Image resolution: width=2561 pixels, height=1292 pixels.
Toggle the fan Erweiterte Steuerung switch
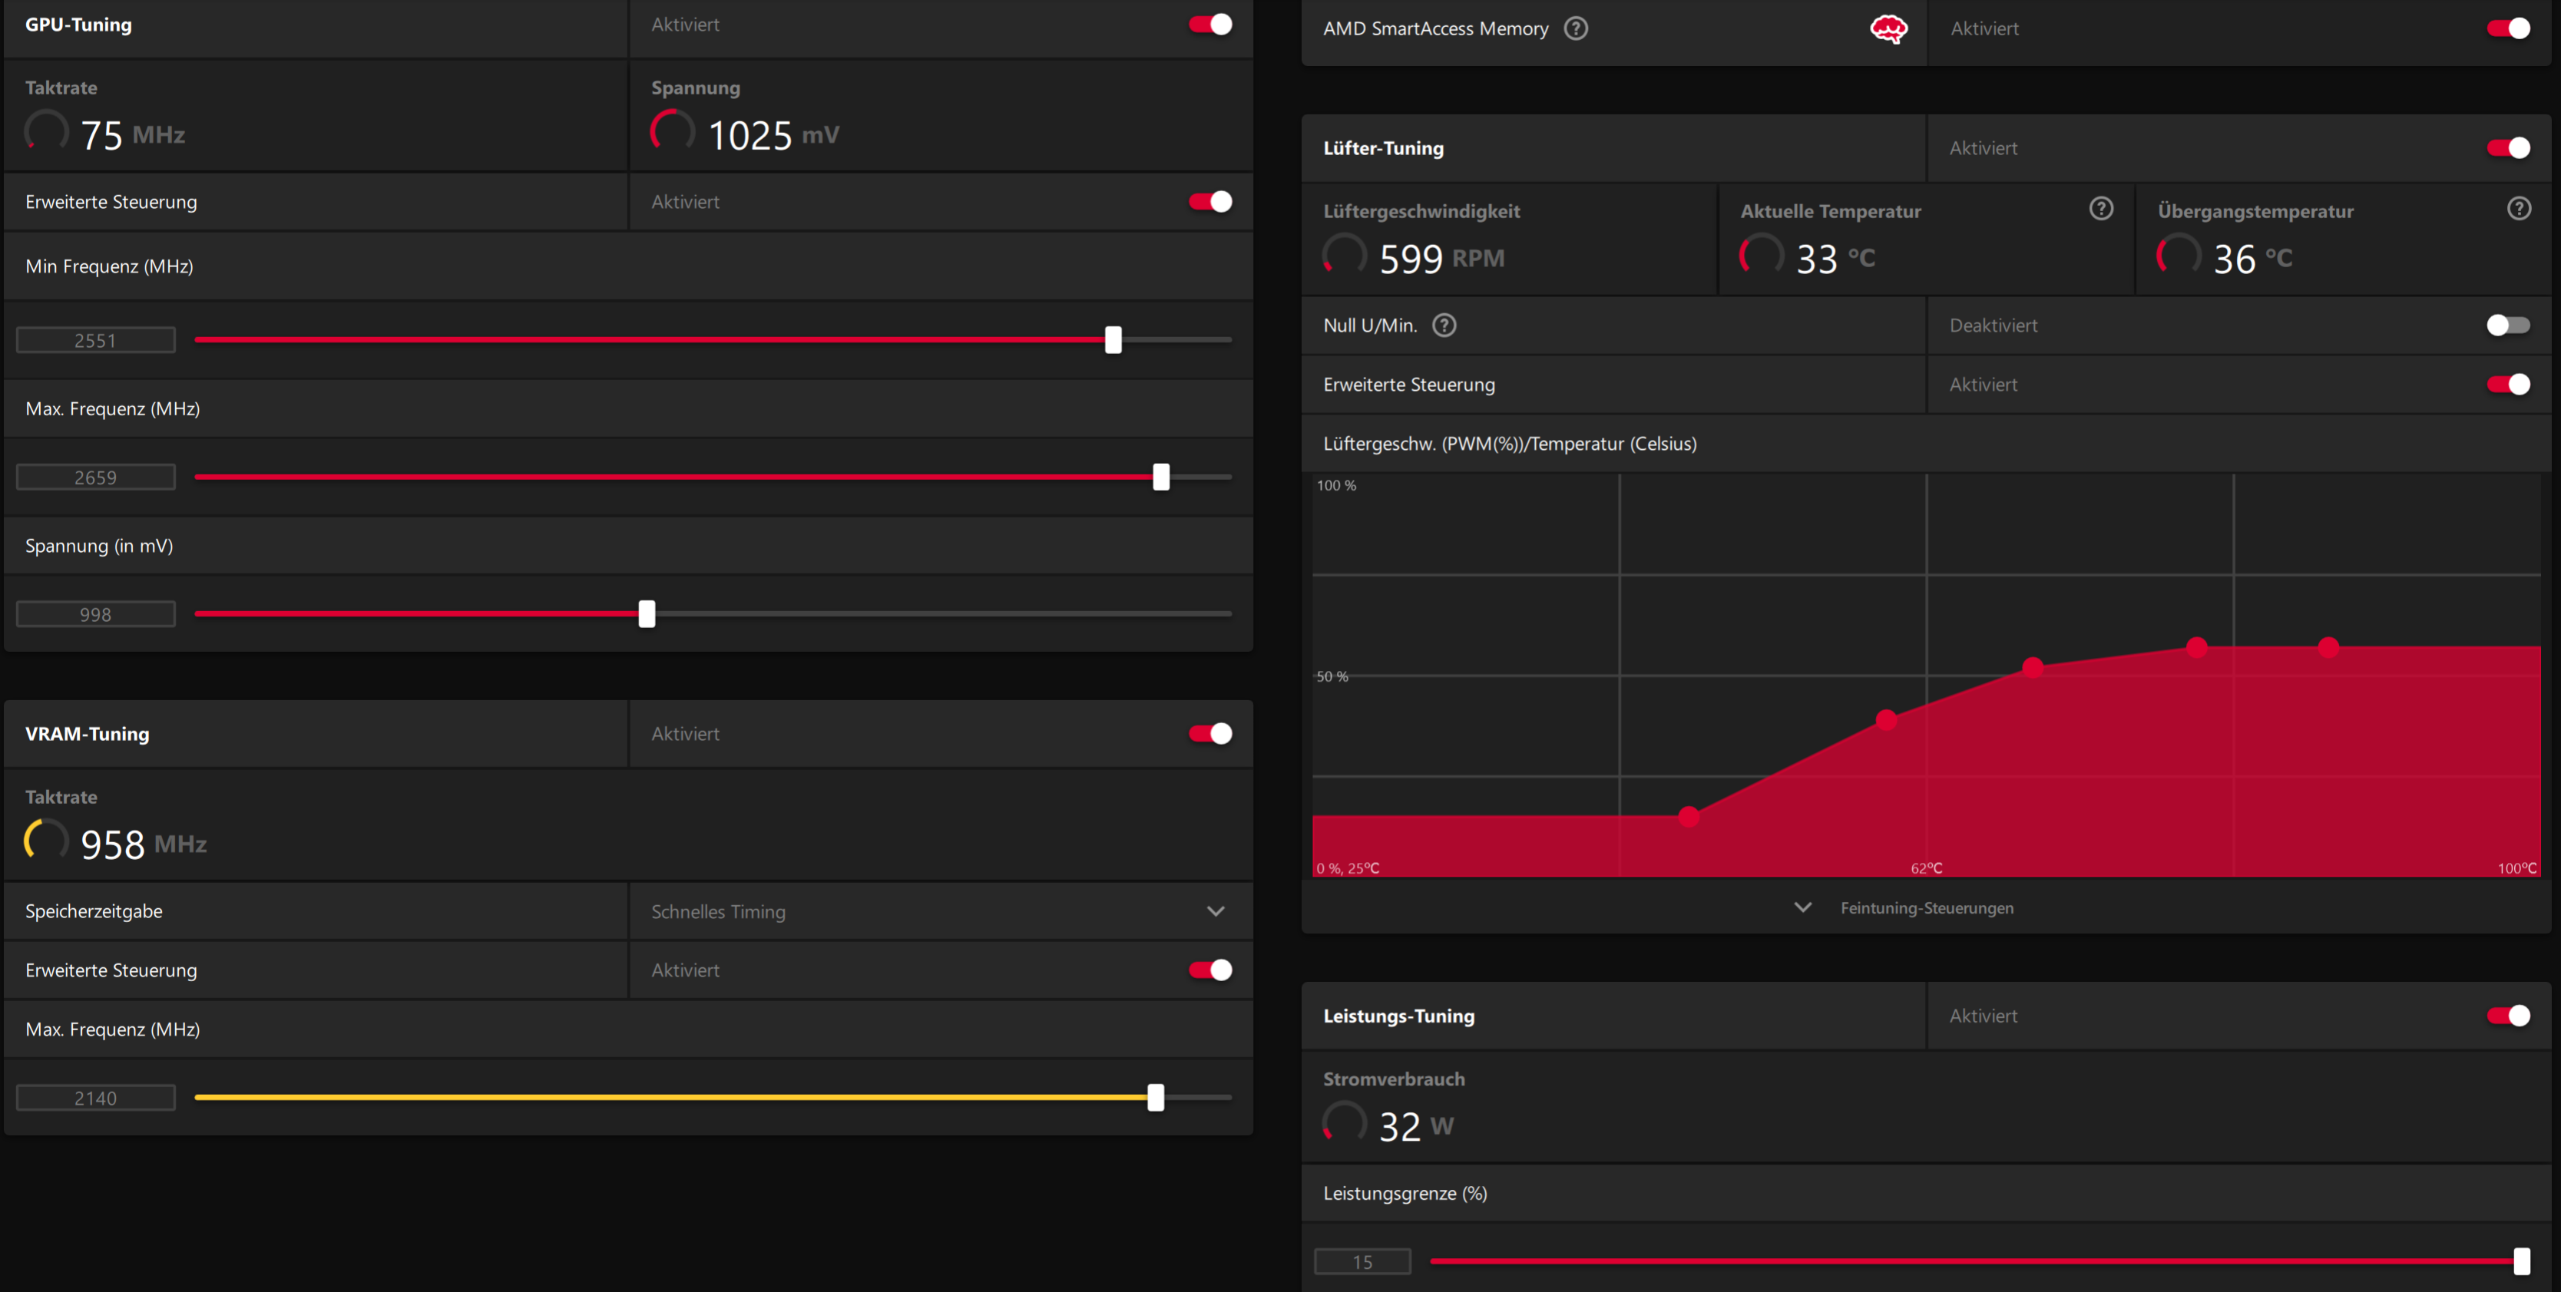(x=2507, y=385)
